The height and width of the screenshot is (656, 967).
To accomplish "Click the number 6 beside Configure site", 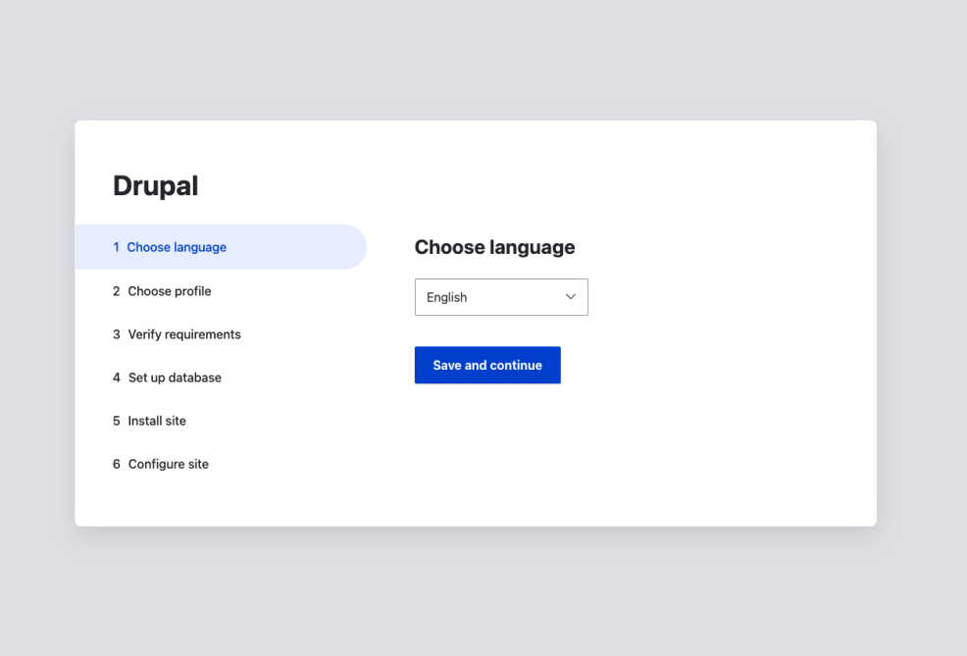I will tap(116, 464).
